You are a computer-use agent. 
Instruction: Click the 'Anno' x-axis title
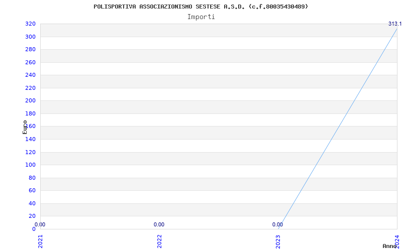[389, 246]
